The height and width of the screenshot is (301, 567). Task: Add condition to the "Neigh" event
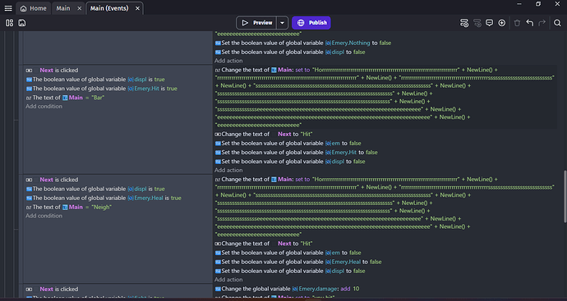44,216
